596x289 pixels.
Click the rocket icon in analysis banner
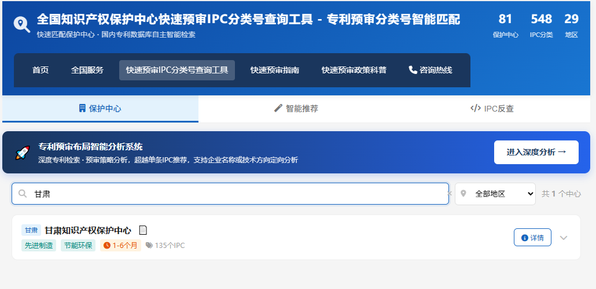[x=23, y=153]
